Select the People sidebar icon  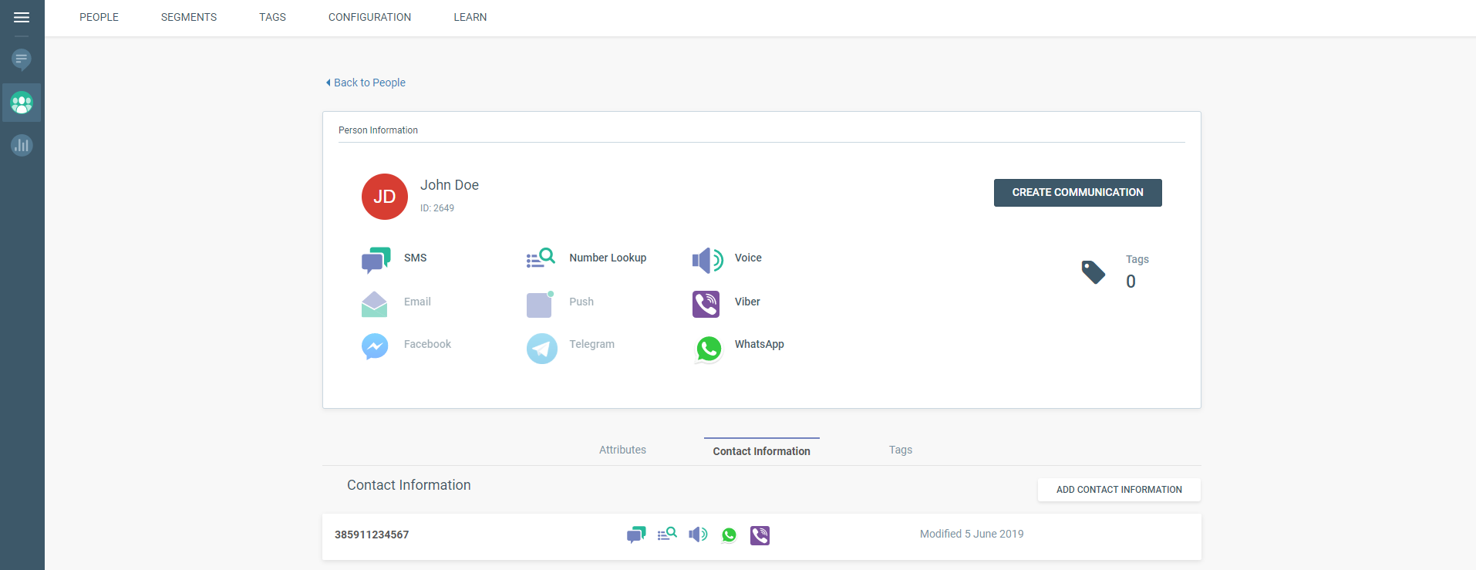tap(22, 103)
